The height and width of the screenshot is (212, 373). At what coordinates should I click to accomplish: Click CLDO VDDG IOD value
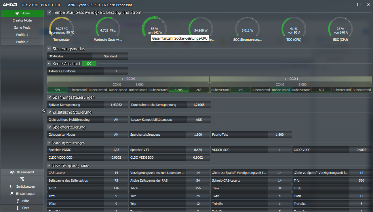(x=198, y=157)
